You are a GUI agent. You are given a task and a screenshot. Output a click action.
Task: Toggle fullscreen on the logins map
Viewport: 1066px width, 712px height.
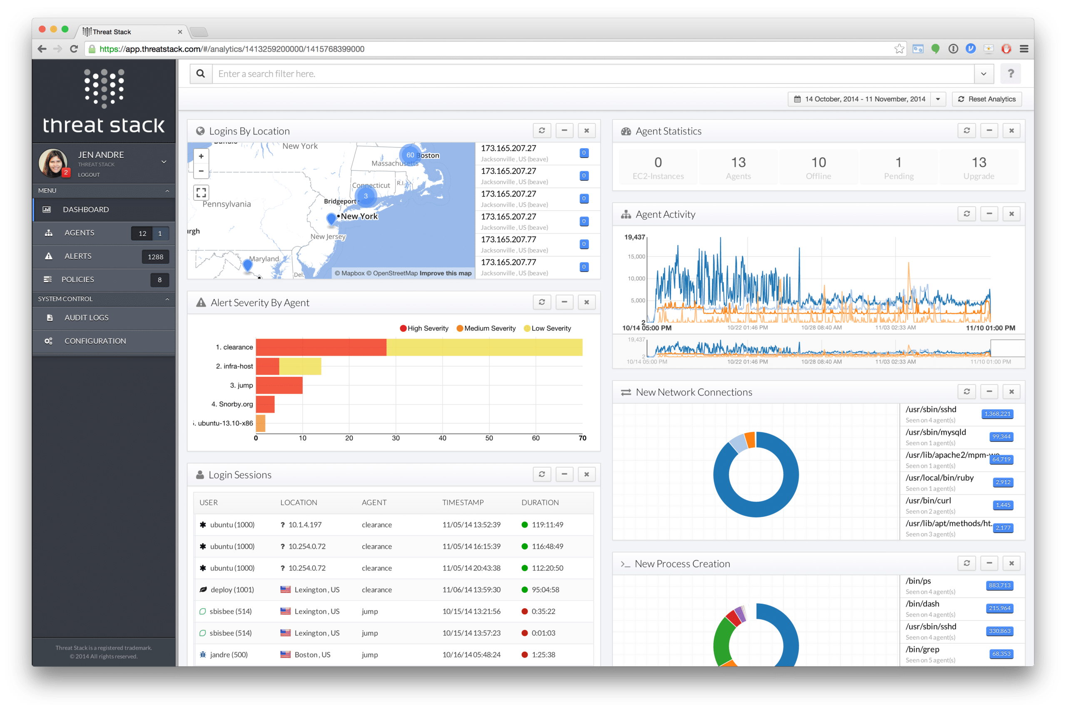pyautogui.click(x=201, y=192)
